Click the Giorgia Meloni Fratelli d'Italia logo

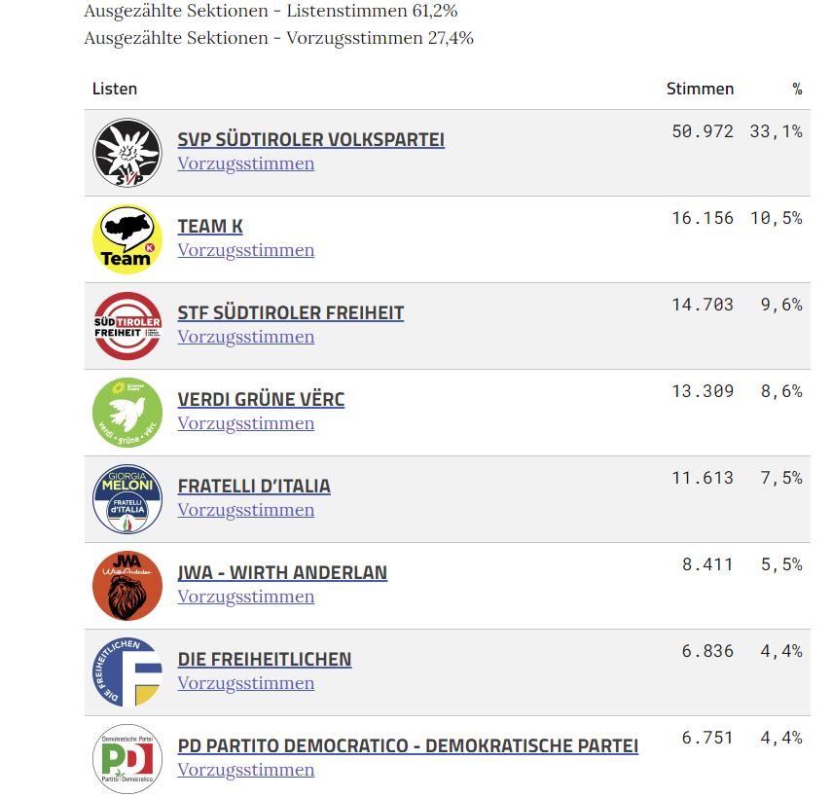coord(127,499)
